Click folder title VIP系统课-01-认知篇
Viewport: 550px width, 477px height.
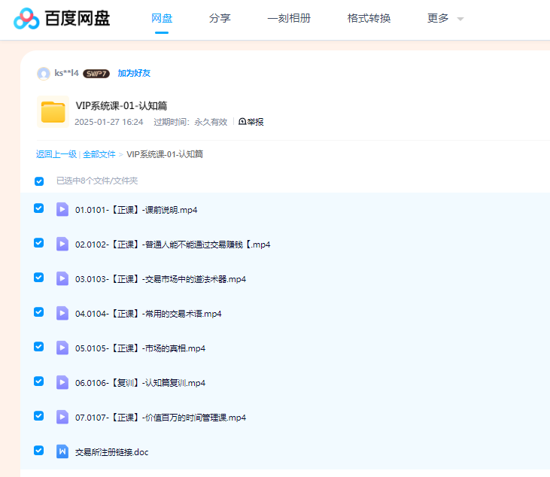(121, 105)
